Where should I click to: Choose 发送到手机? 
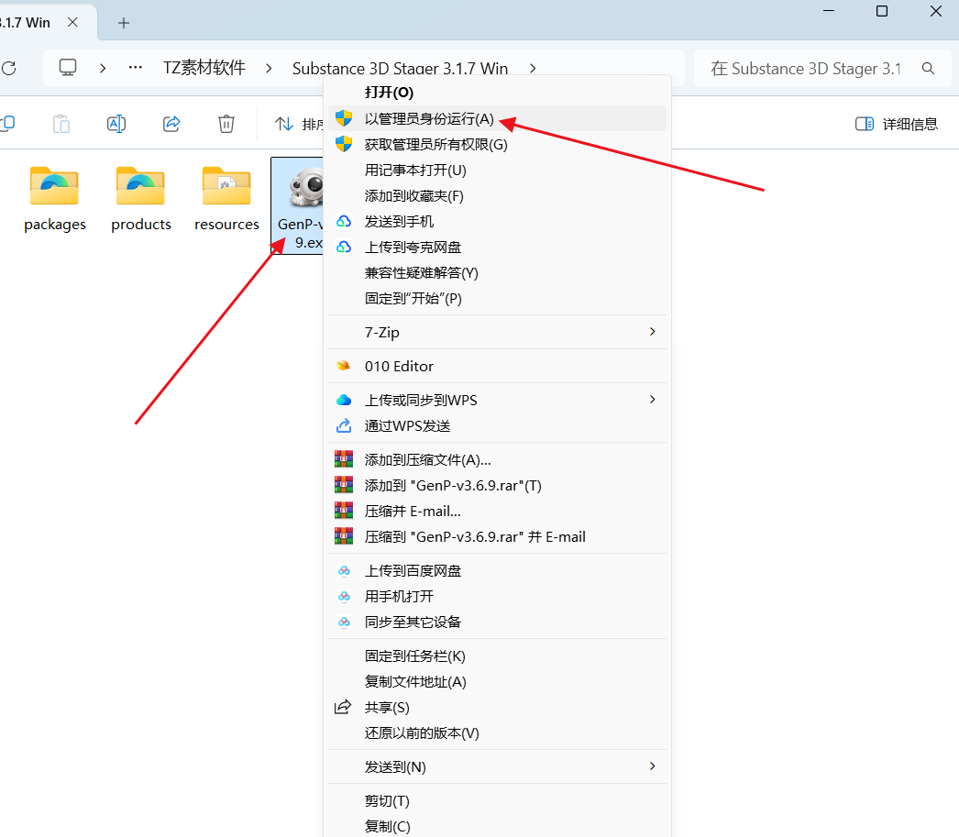tap(497, 221)
